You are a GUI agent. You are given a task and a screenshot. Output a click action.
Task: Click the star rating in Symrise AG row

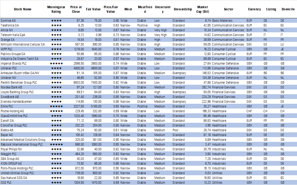[x=56, y=21]
